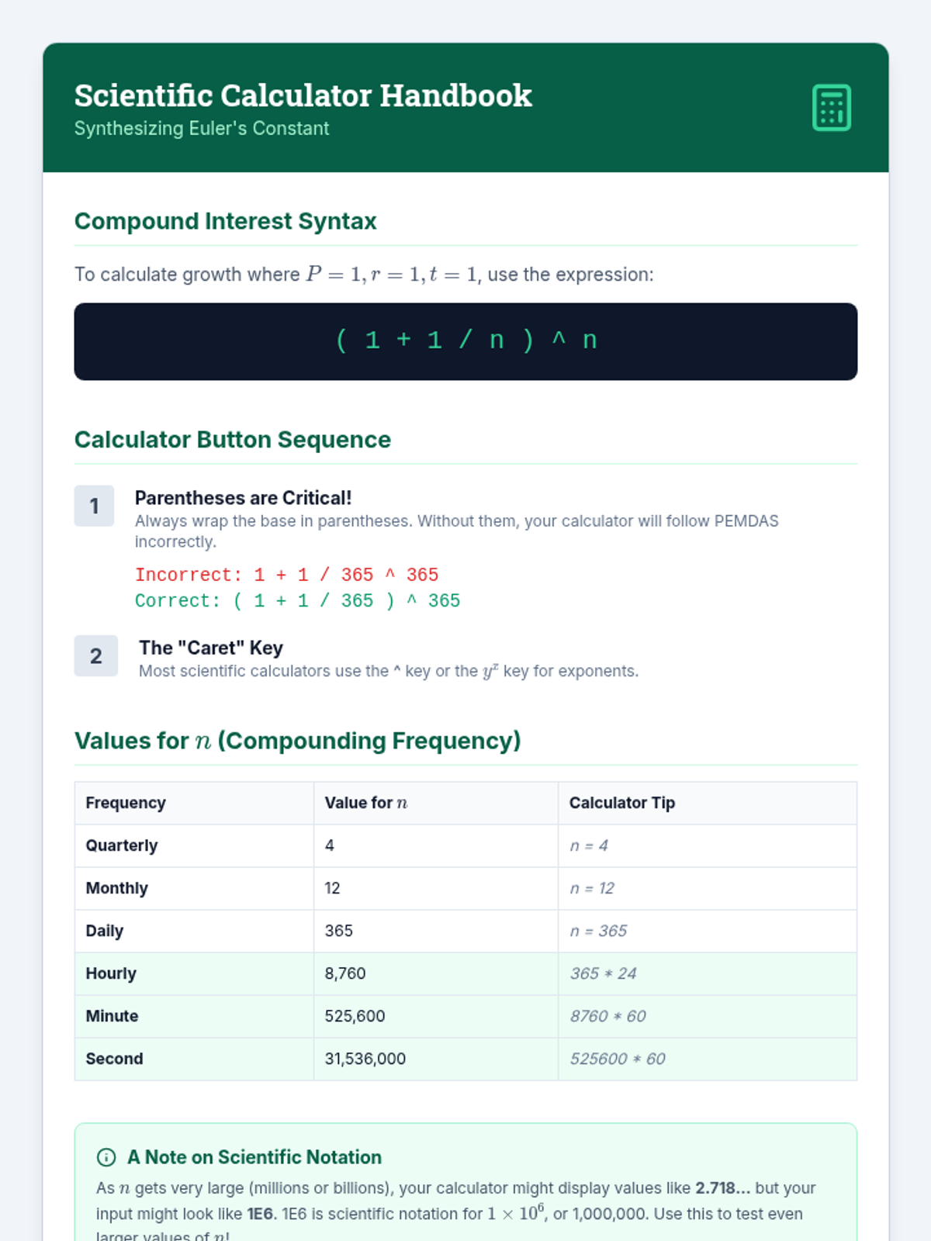Click the "Parentheses are Critical!" step title
Viewport: 931px width, 1241px height.
click(243, 498)
